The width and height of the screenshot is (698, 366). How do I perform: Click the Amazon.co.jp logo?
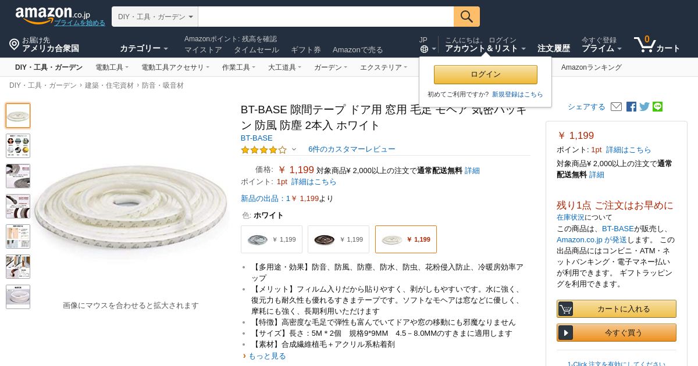coord(52,15)
